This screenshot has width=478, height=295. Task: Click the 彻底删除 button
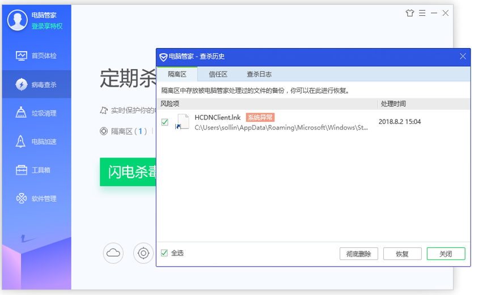tap(358, 254)
